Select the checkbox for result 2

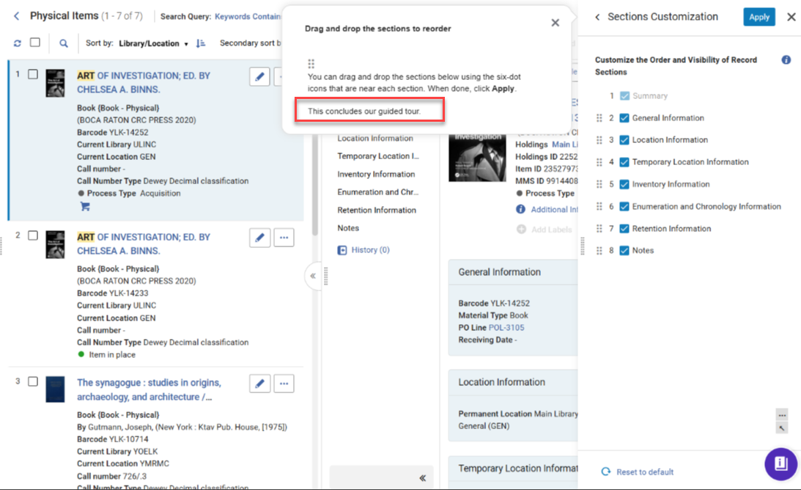click(x=33, y=235)
